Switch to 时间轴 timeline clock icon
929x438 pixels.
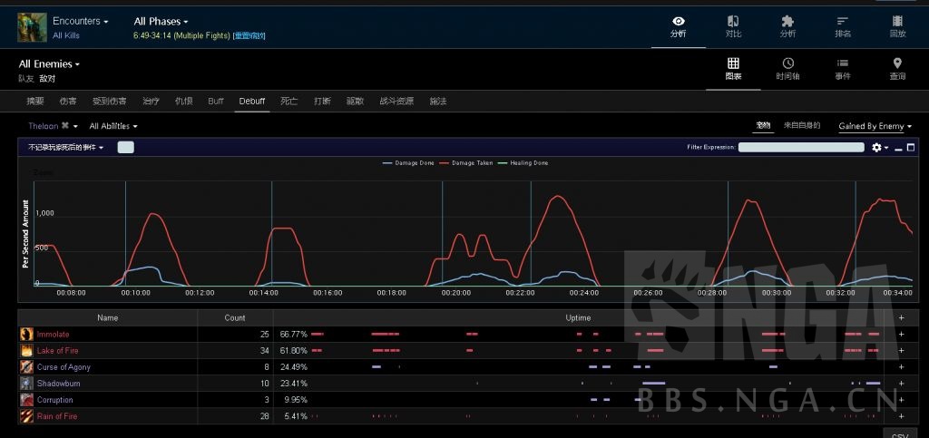tap(787, 68)
